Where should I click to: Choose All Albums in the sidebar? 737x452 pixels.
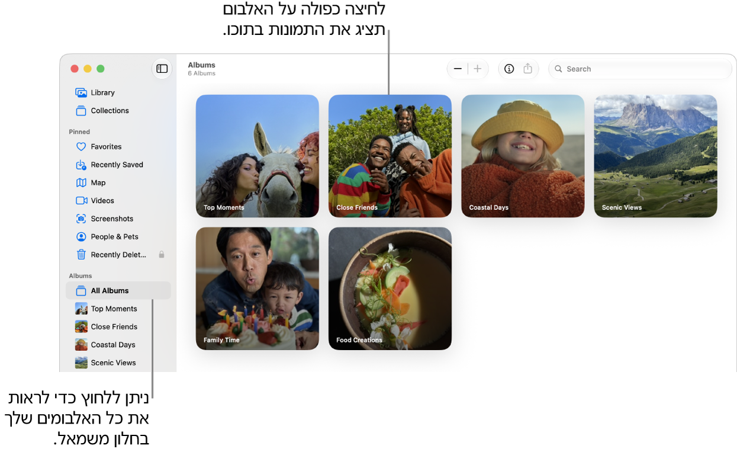[118, 291]
